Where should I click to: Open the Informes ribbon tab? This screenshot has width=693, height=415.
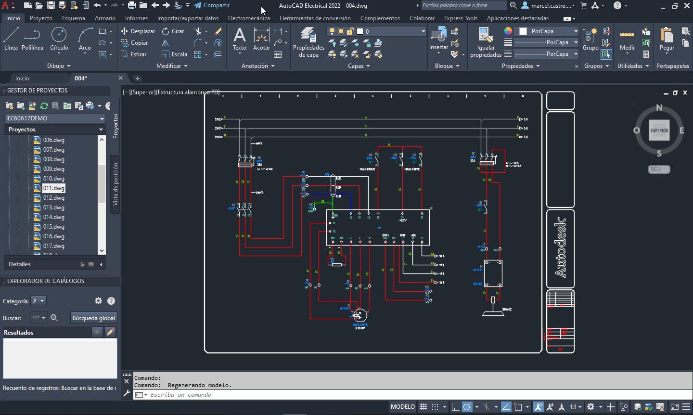tap(136, 18)
